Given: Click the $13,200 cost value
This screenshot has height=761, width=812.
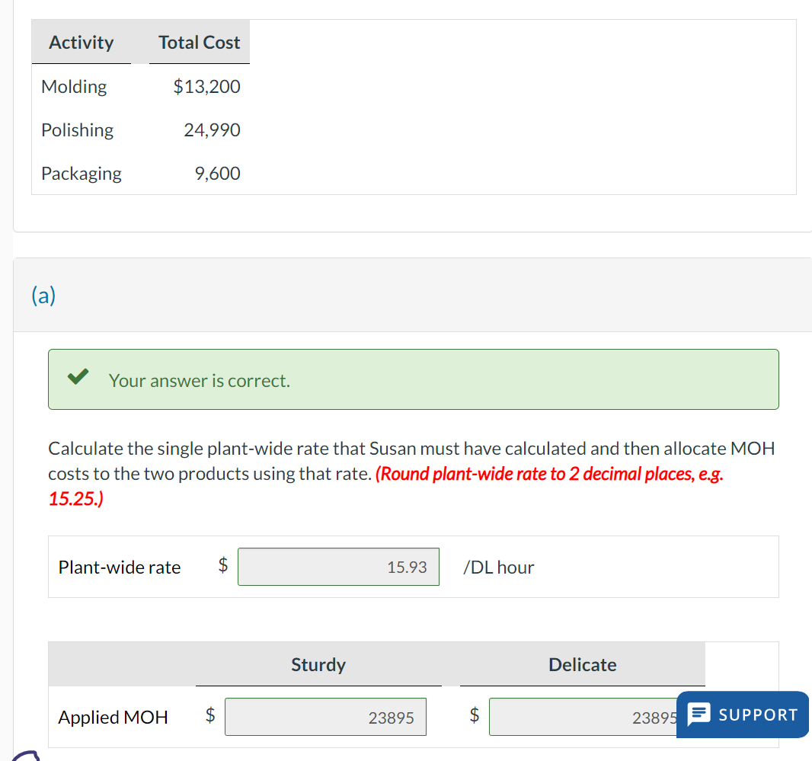Looking at the screenshot, I should (x=206, y=87).
